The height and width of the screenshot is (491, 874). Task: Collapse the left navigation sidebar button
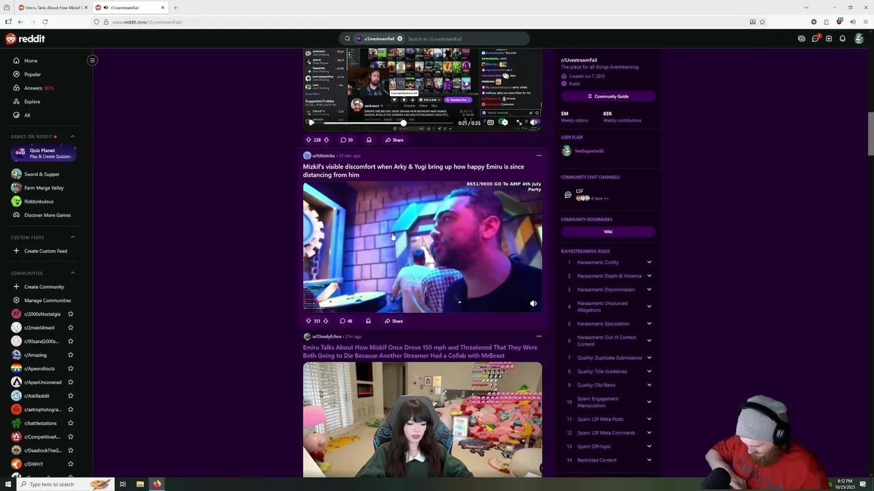click(92, 60)
